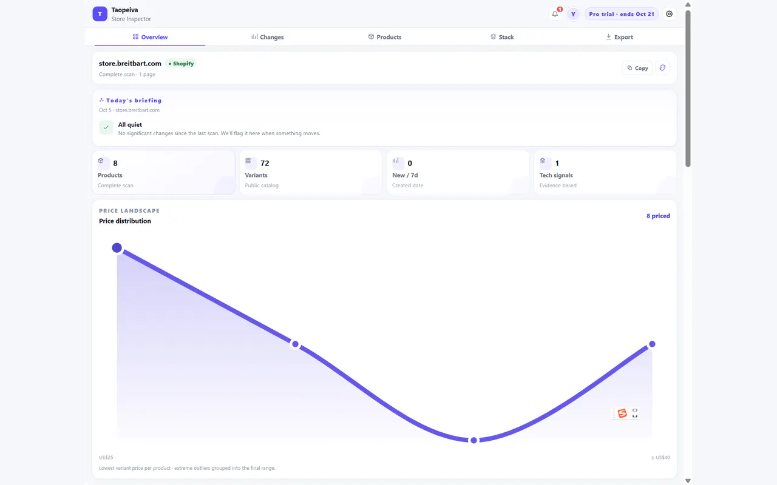Click the 'US$25' axis label

106,458
